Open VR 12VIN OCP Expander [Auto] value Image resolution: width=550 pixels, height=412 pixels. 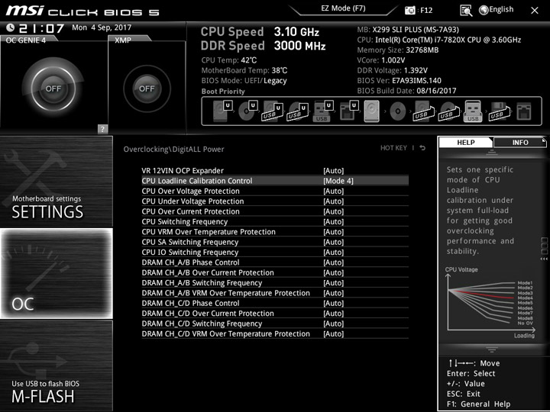[334, 171]
